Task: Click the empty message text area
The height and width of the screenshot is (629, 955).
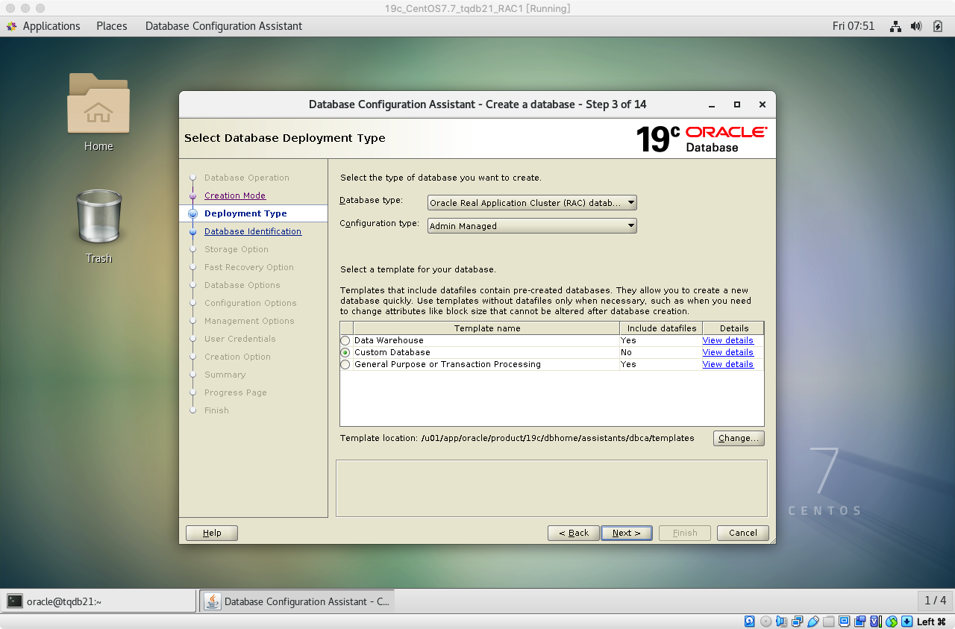Action: (x=551, y=488)
